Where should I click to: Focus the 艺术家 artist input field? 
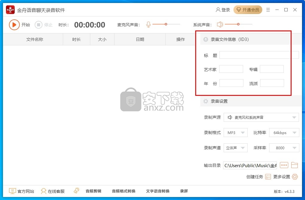coord(231,69)
